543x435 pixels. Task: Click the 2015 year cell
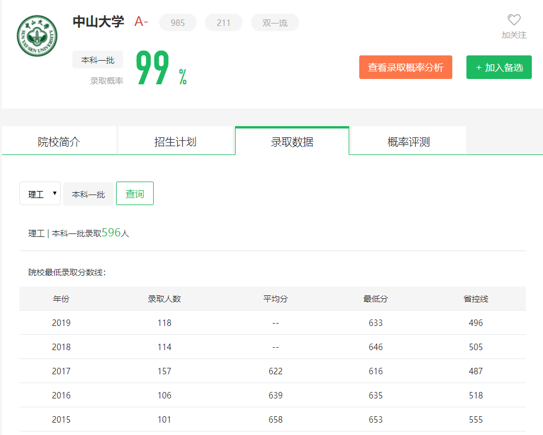tap(61, 420)
